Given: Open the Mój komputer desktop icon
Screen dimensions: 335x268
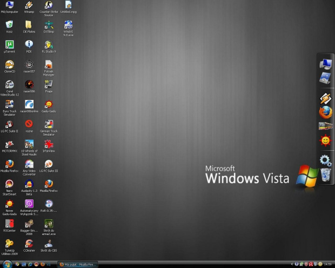Looking at the screenshot, I should click(x=9, y=7).
